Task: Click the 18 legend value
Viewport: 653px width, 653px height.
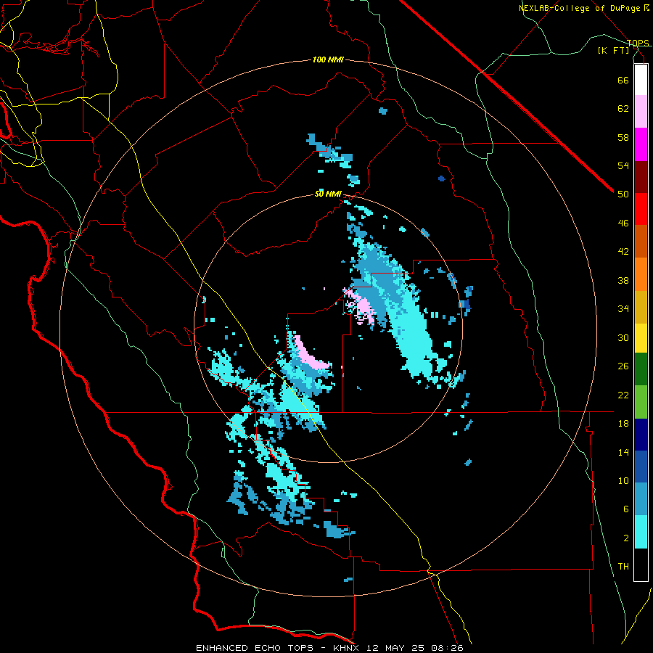Action: tap(623, 424)
